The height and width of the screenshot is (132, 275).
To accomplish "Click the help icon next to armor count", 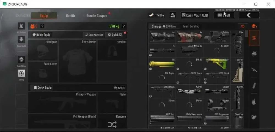I will [42, 26].
